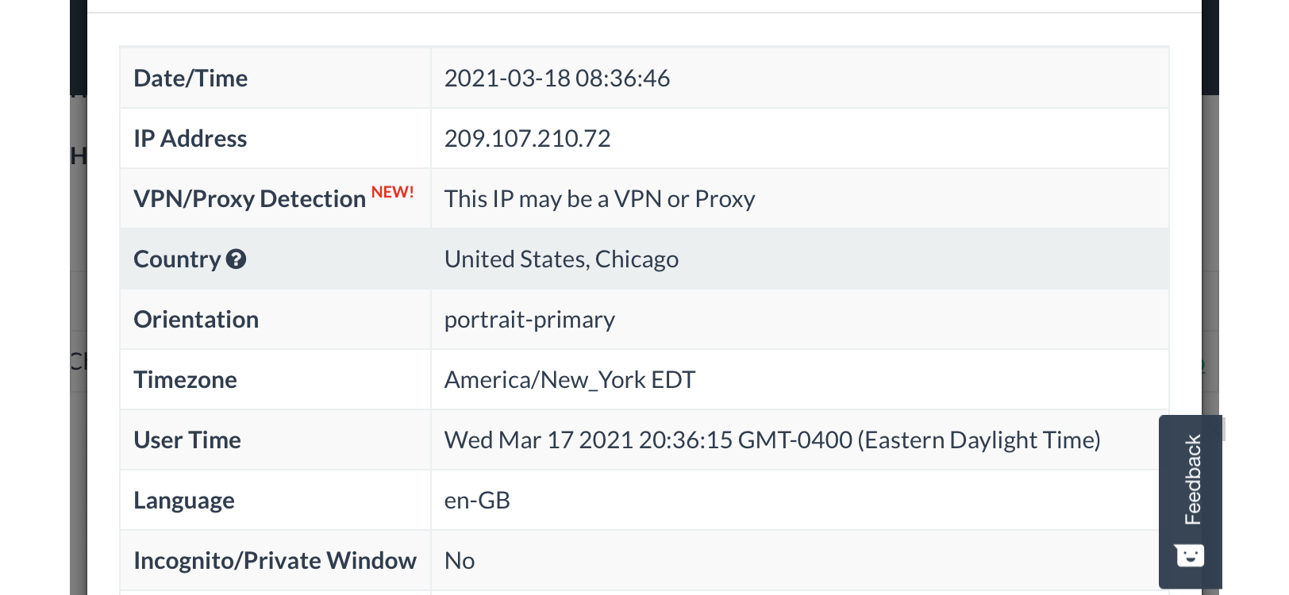Click the America/New_York EDT timezone value
The height and width of the screenshot is (595, 1289).
coord(569,380)
